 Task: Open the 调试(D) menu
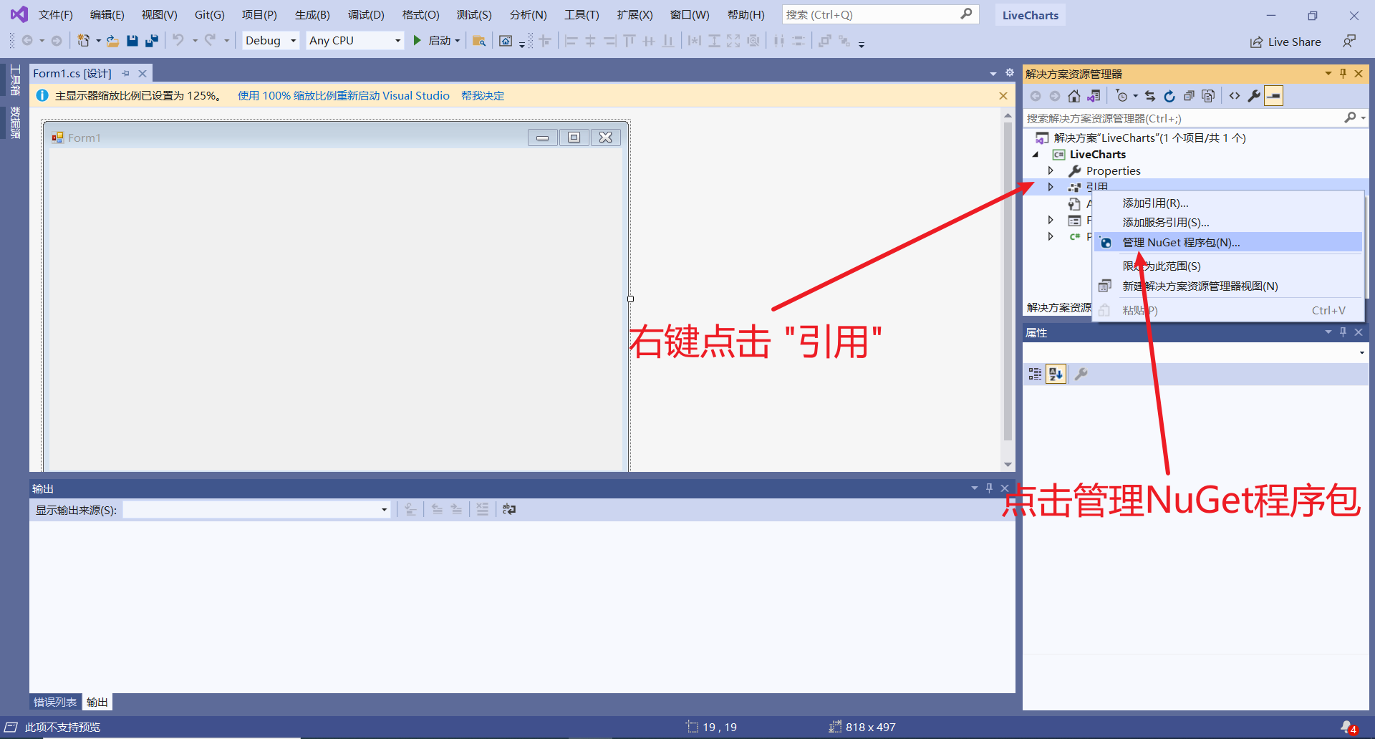[x=366, y=14]
